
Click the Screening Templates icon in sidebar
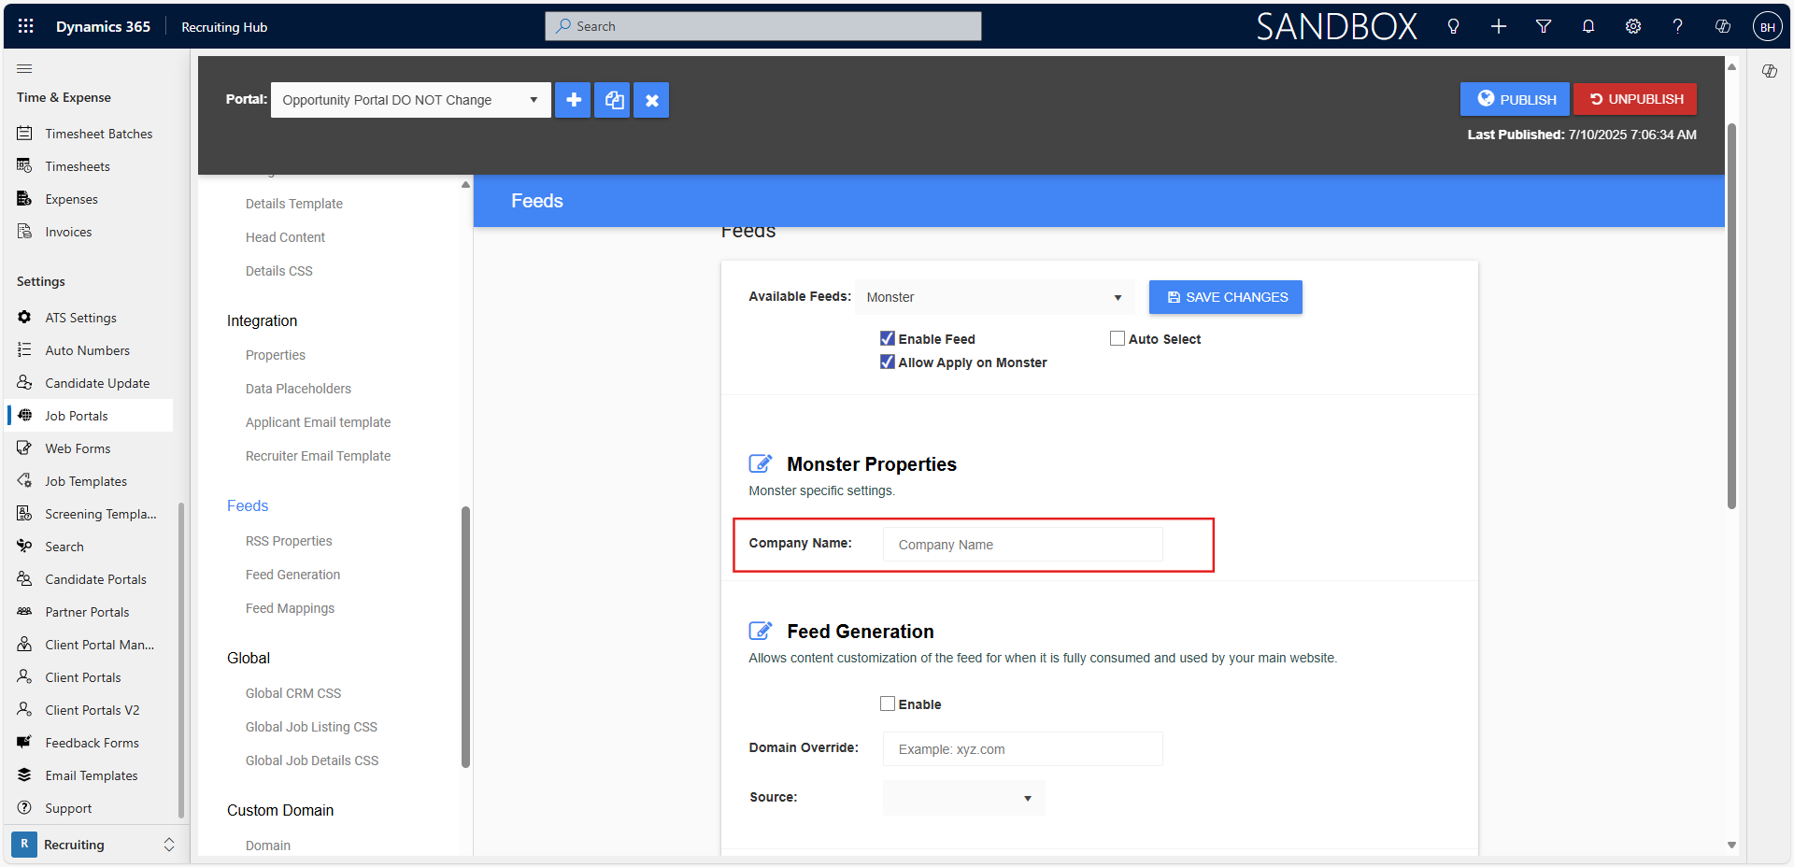(x=24, y=514)
